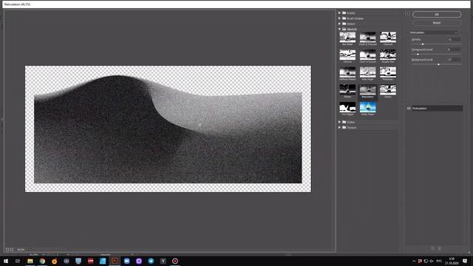Click the volume icon in system tray

tap(432, 261)
